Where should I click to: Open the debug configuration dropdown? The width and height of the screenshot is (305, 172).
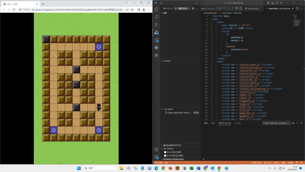pos(184,8)
